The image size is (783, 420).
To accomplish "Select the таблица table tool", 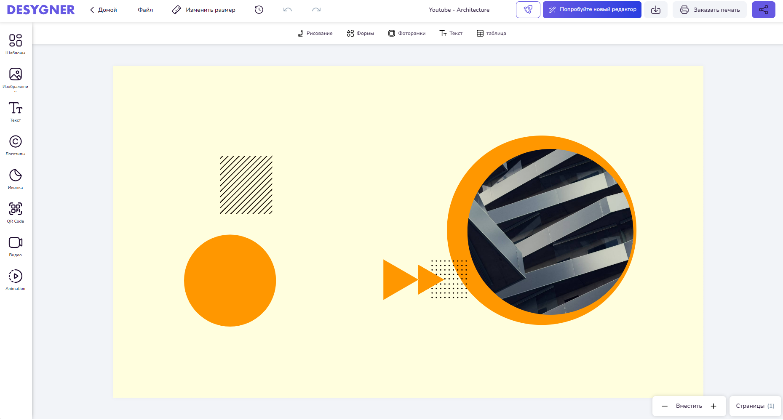I will 492,33.
